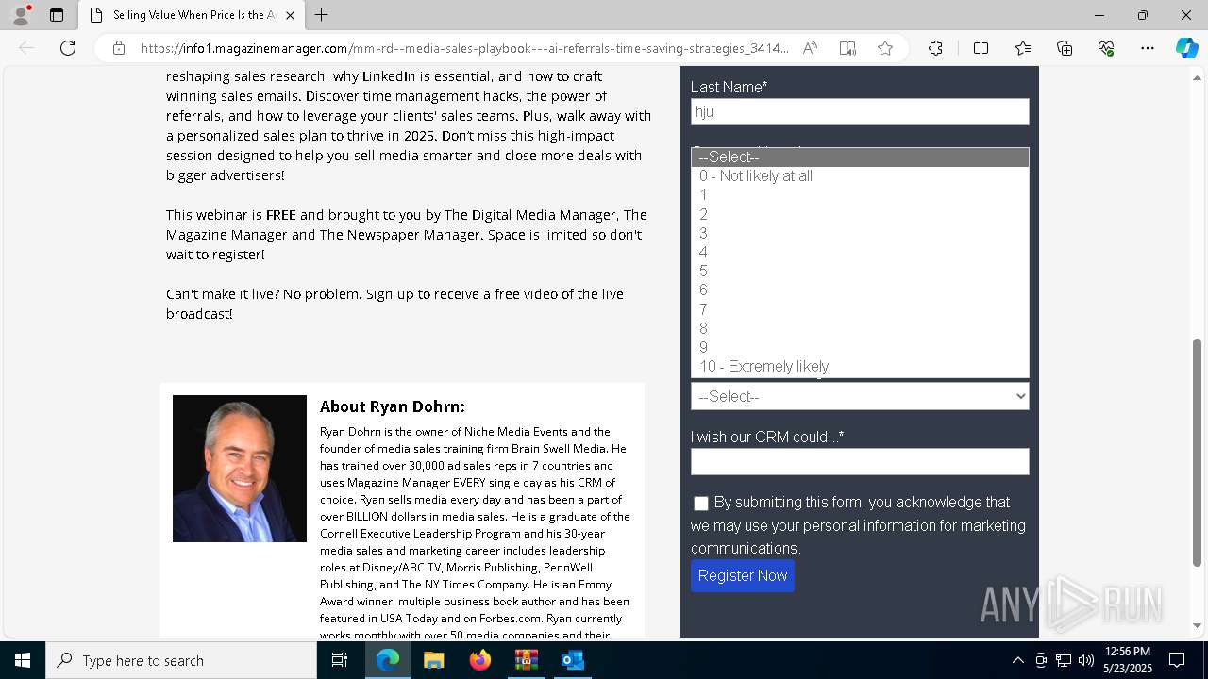This screenshot has height=679, width=1208.
Task: Click the I wish our CRM could field
Action: click(860, 461)
